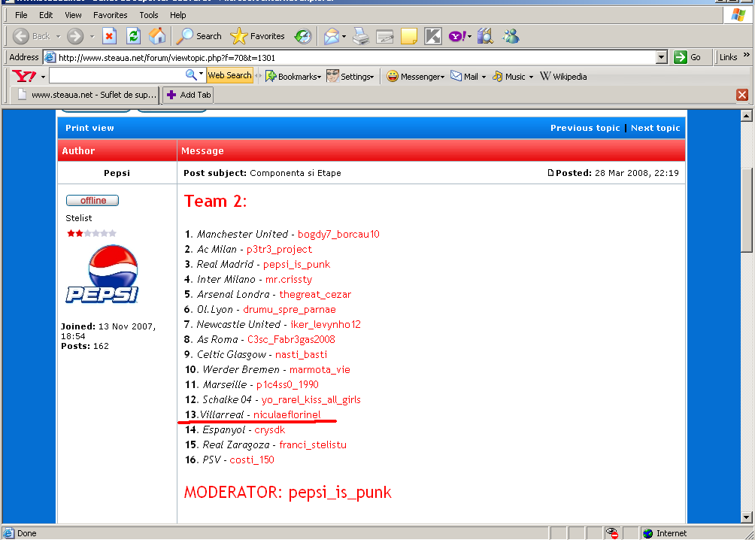Image resolution: width=755 pixels, height=540 pixels.
Task: Expand the Yahoo toolbar Settings dropdown
Action: tap(350, 76)
